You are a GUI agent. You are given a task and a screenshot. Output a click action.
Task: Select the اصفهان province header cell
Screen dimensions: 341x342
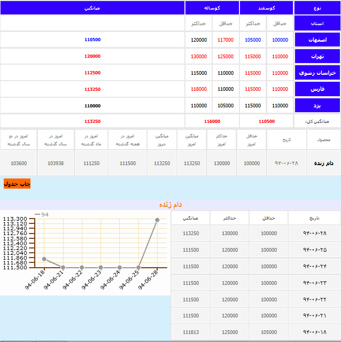pyautogui.click(x=317, y=40)
